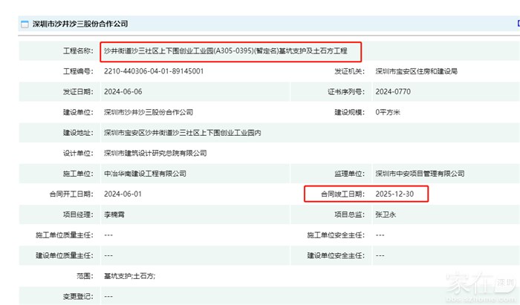
Task: Click the 建设单位 value in the table
Action: coord(149,112)
